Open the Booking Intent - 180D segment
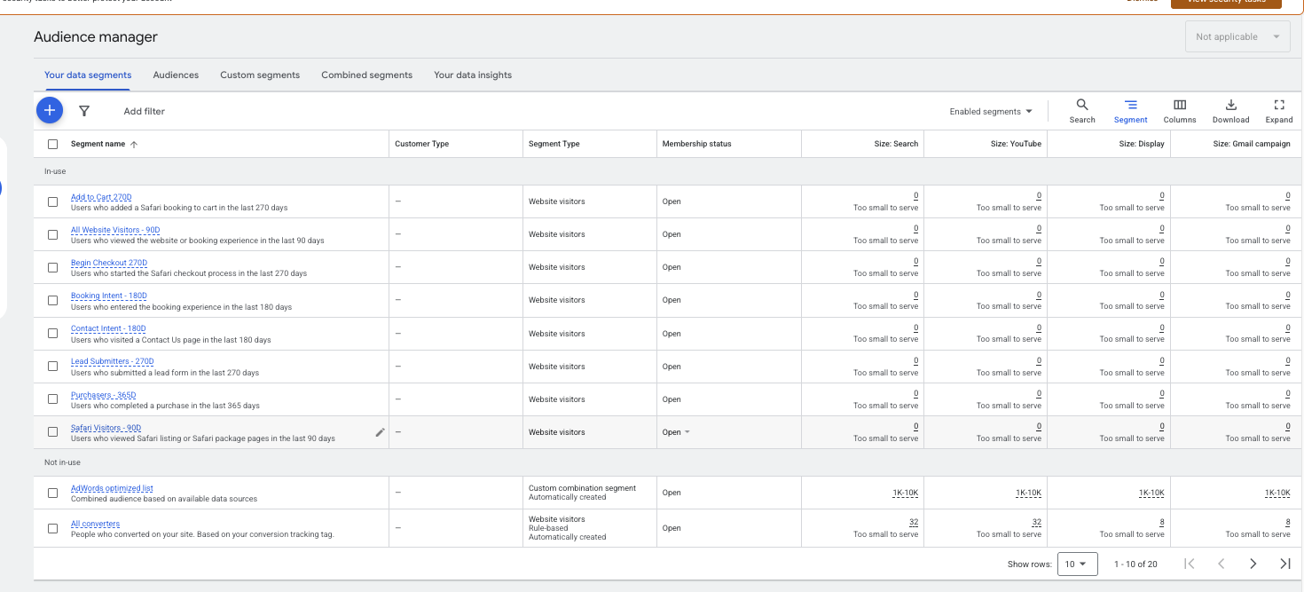Screen dimensions: 1304x592 [x=109, y=296]
